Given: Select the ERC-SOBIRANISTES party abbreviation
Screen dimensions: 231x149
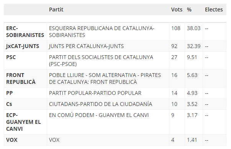Looking at the screenshot, I should [25, 32].
